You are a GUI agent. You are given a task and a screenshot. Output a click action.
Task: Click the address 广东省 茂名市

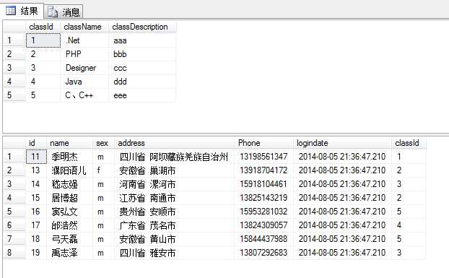pos(174,225)
